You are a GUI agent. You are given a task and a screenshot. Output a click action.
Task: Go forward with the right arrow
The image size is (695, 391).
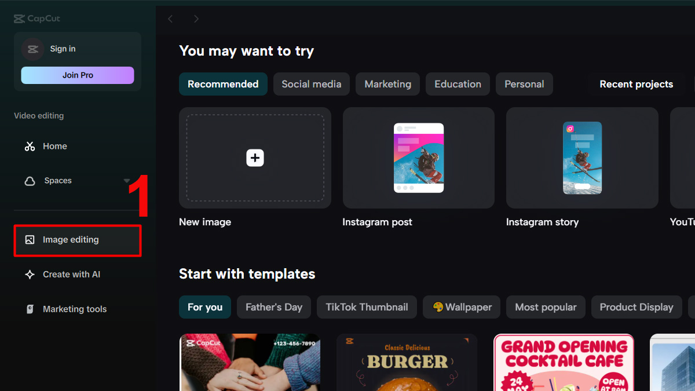tap(196, 19)
